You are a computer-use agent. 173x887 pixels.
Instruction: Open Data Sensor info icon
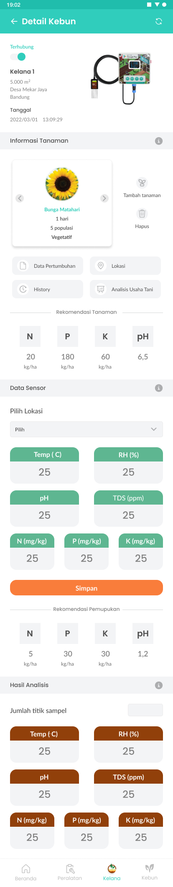point(159,388)
